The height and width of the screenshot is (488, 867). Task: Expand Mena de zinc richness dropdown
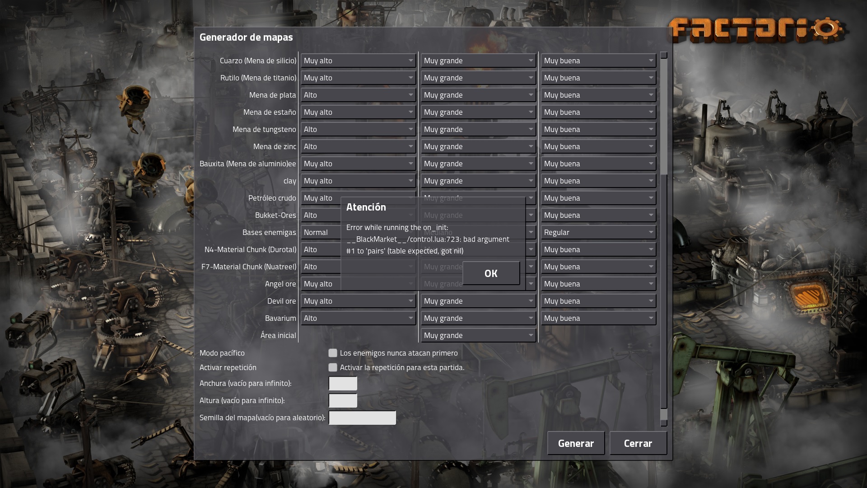click(x=599, y=146)
